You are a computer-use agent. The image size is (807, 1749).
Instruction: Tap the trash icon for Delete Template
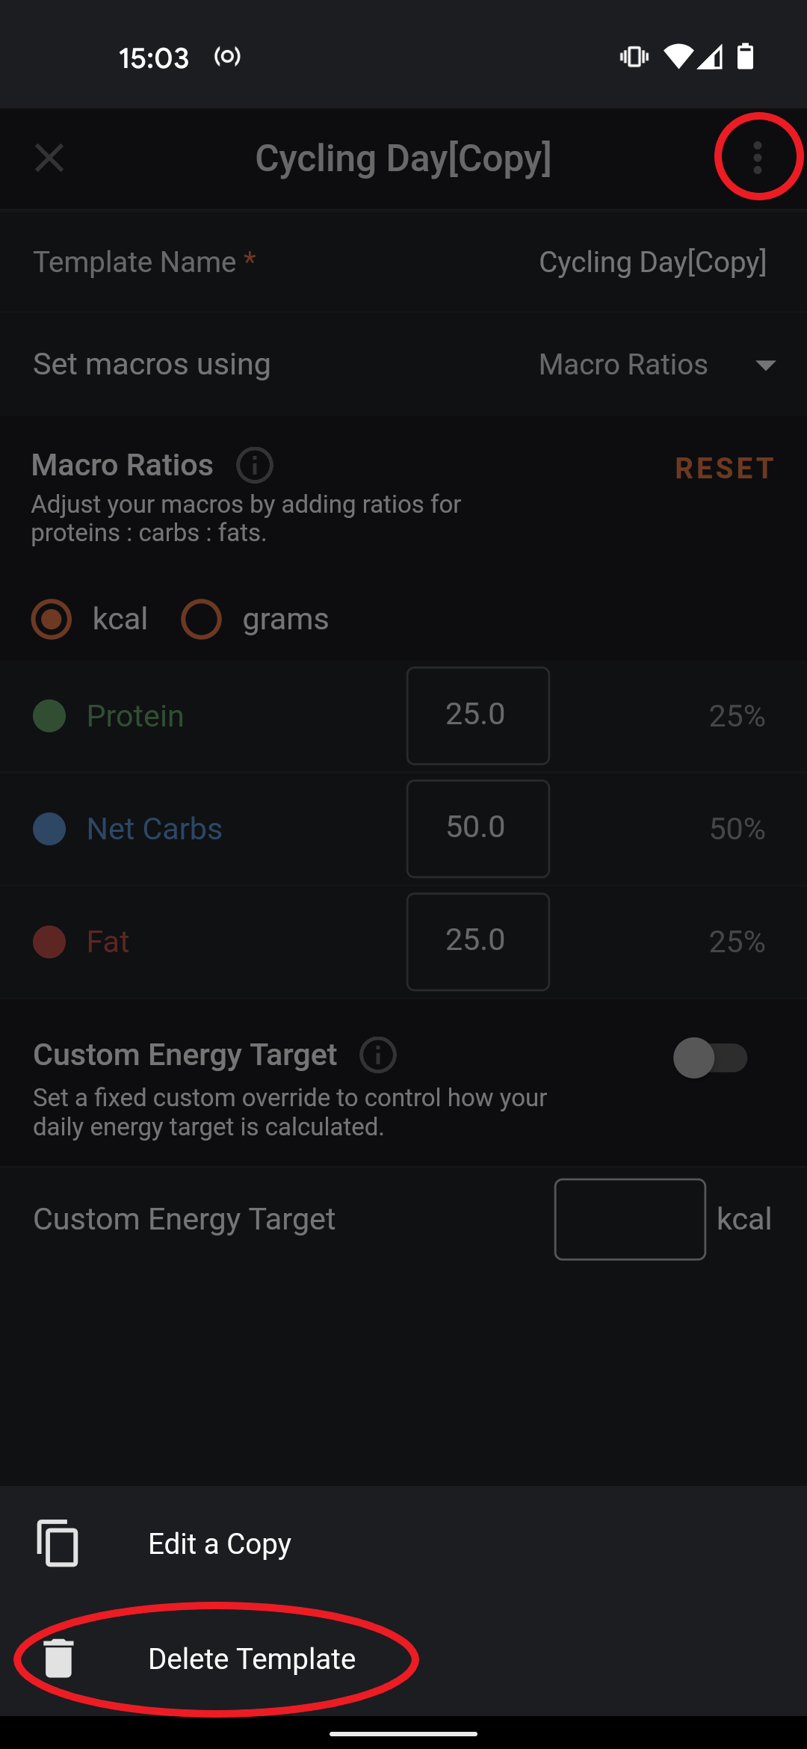coord(58,1659)
